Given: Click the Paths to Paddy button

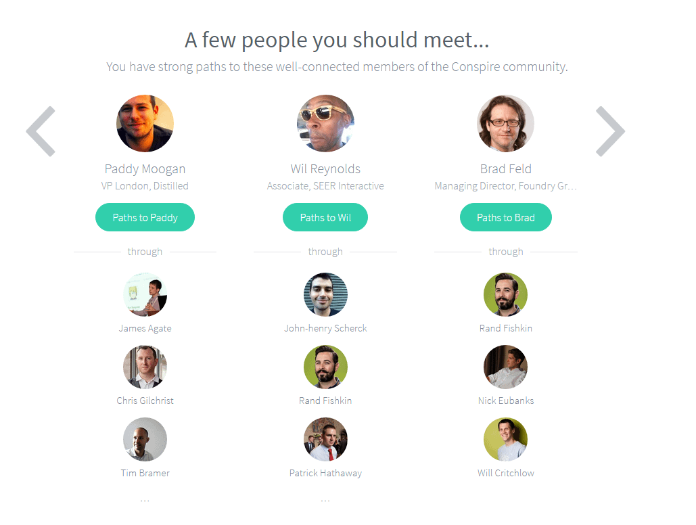Looking at the screenshot, I should (145, 217).
